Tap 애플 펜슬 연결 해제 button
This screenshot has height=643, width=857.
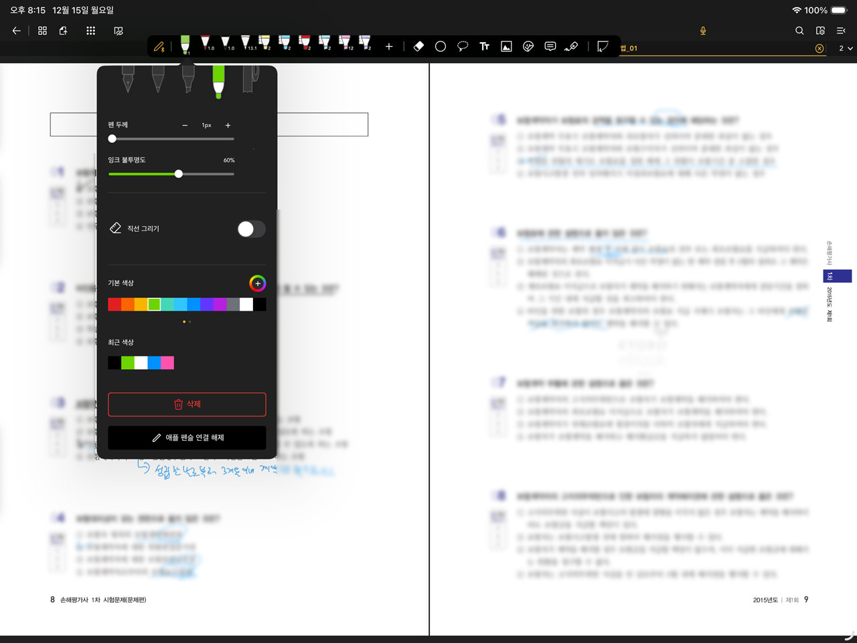(187, 437)
